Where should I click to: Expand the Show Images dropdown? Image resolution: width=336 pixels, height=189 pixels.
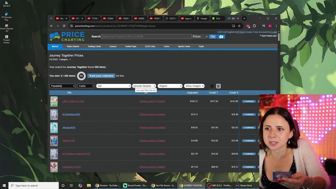coord(194,86)
